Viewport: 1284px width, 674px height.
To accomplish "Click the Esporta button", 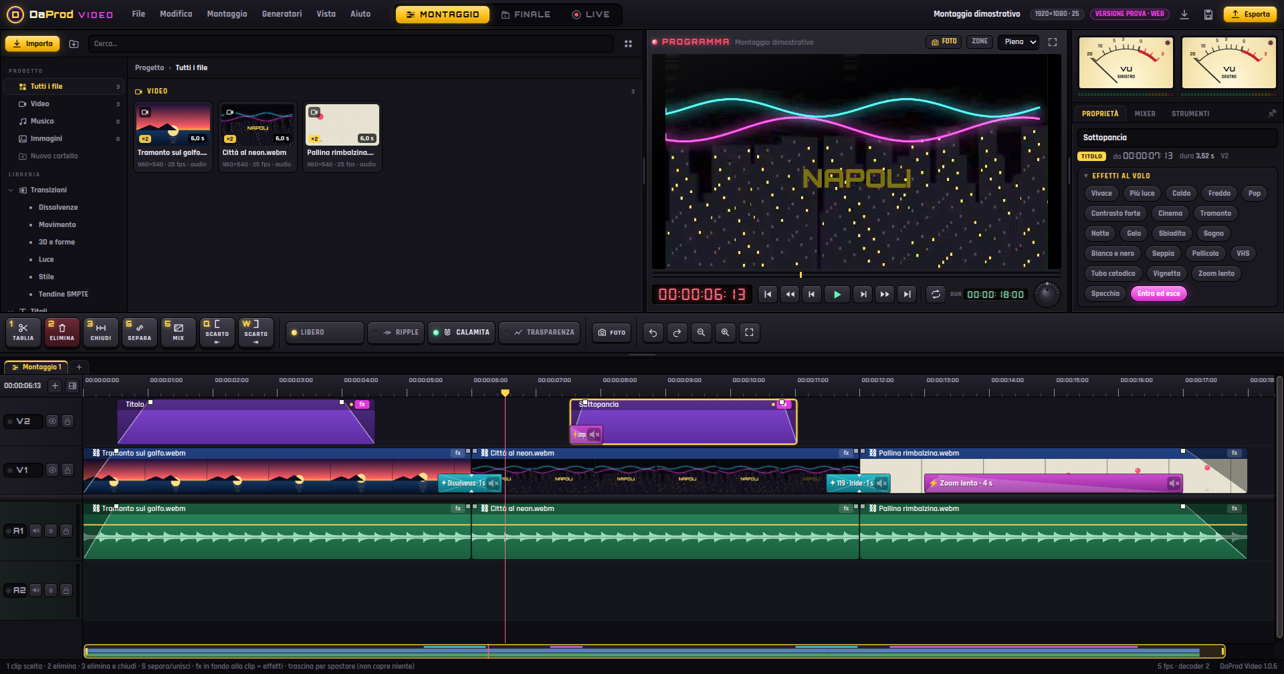I will [x=1251, y=14].
